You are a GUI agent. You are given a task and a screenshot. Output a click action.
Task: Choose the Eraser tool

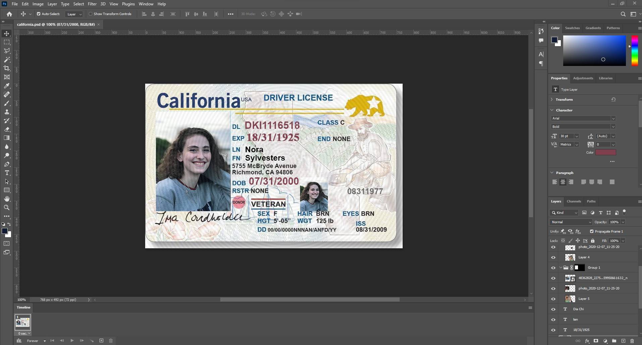pos(7,129)
